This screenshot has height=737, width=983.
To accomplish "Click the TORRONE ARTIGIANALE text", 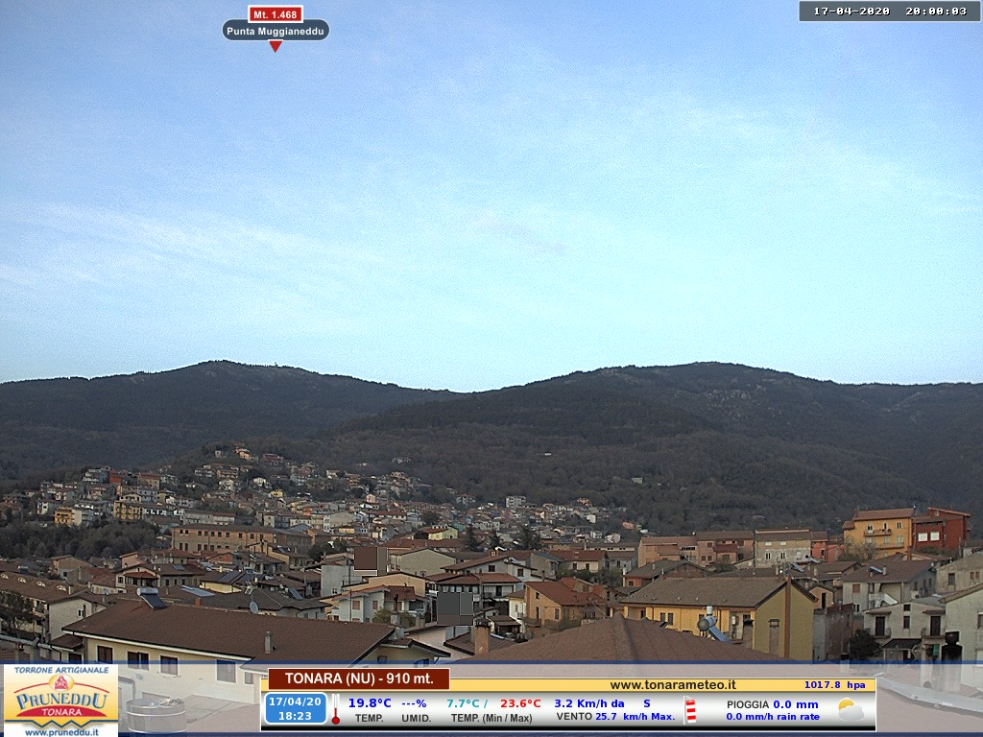I will pyautogui.click(x=60, y=670).
